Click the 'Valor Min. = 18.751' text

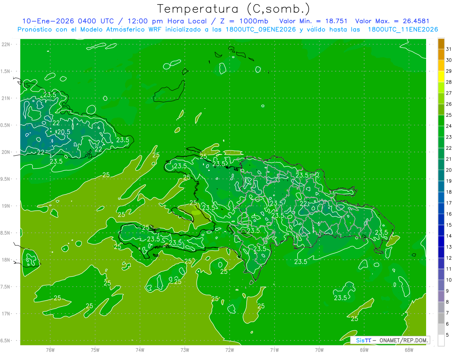(313, 21)
